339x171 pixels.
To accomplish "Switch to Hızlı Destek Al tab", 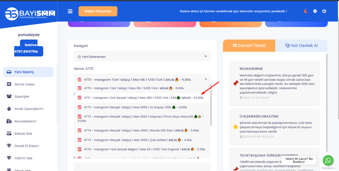I will click(301, 46).
